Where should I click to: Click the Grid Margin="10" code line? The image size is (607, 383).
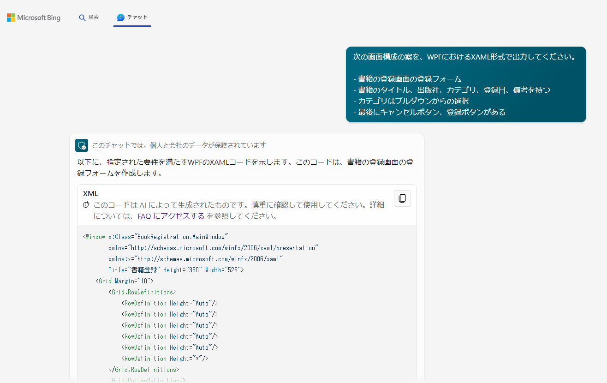(x=125, y=281)
